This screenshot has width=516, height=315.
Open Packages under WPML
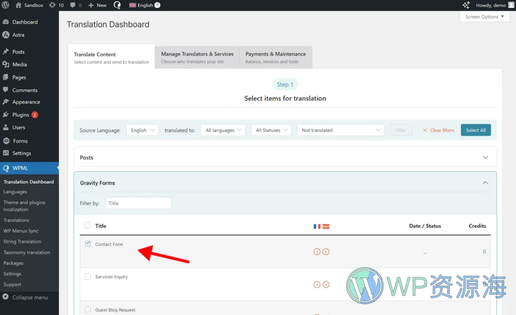click(x=14, y=263)
